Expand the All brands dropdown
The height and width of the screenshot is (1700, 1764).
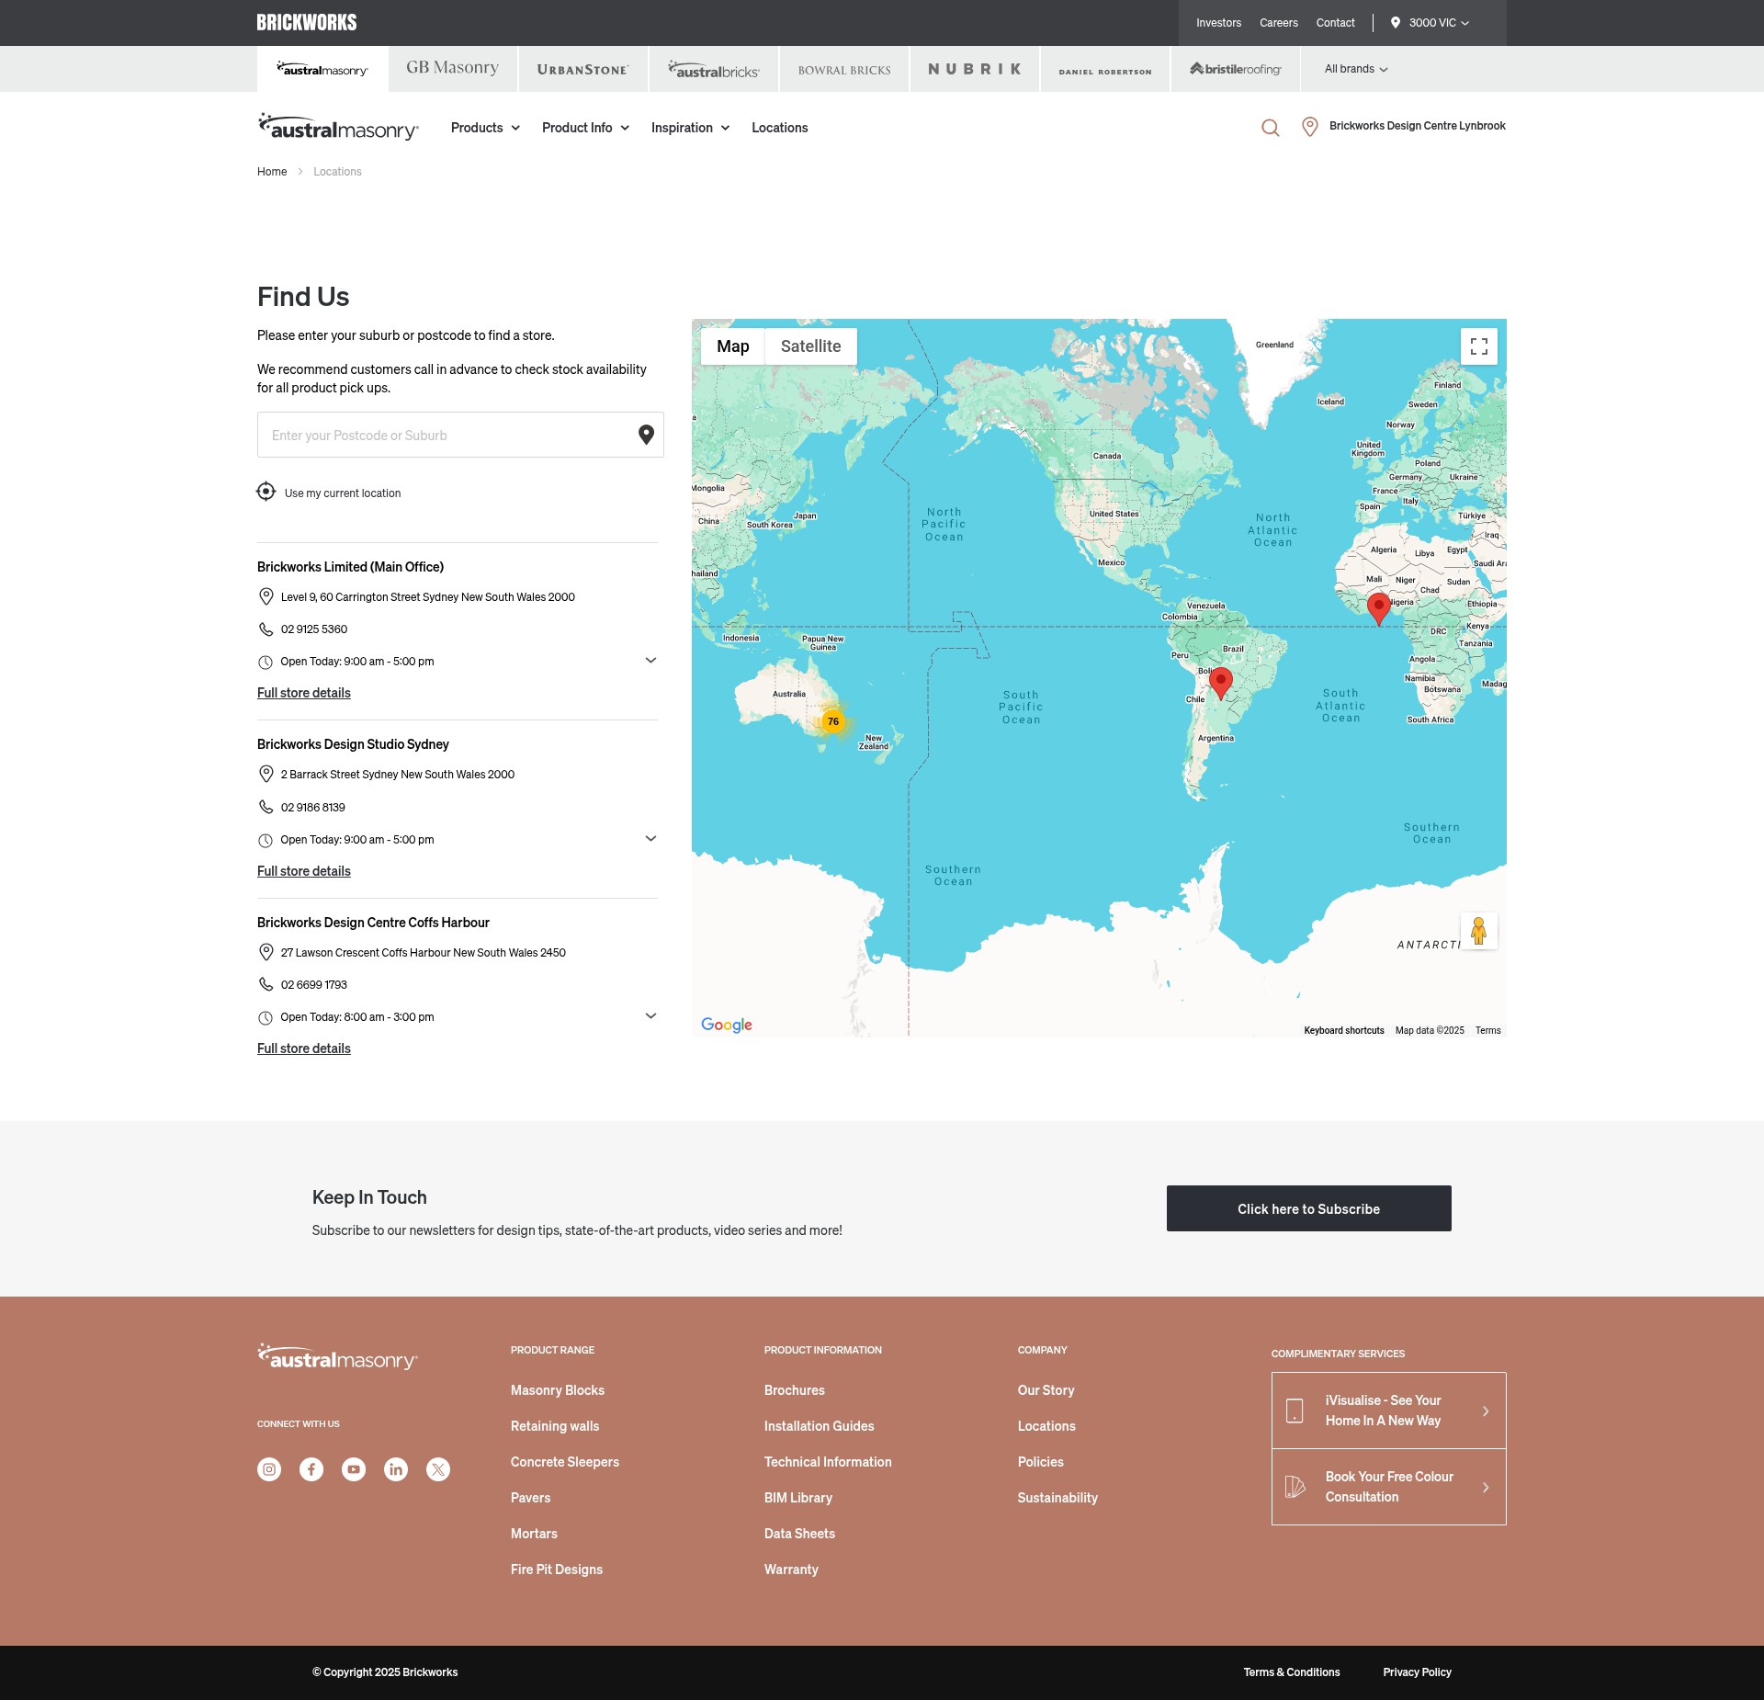[1356, 69]
